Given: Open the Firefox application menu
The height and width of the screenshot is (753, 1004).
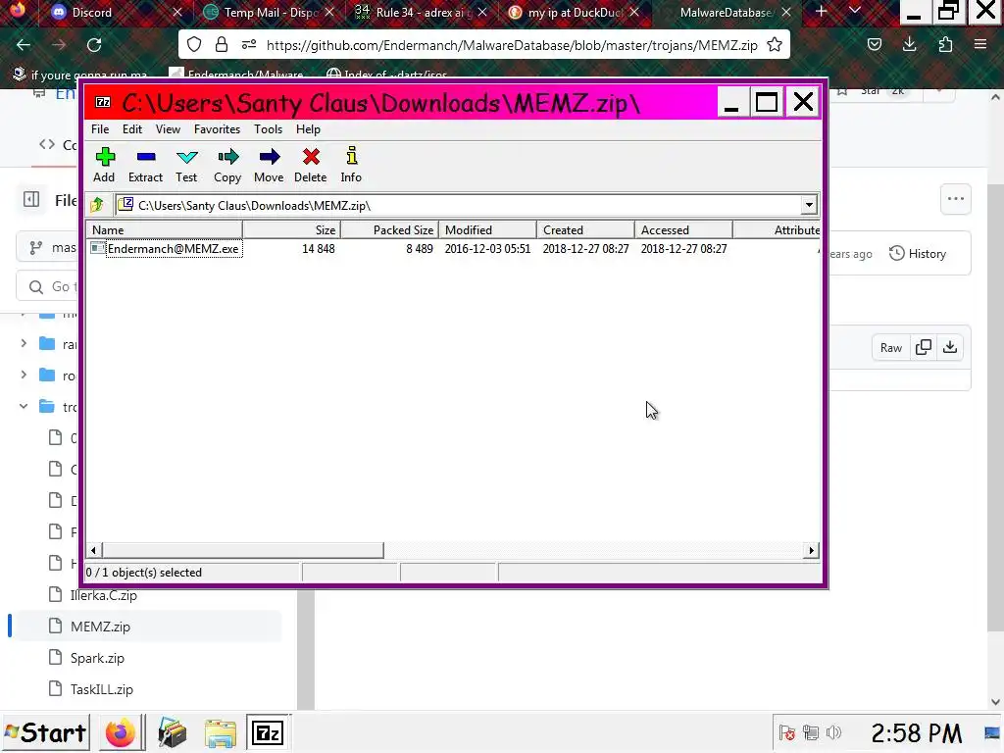Looking at the screenshot, I should click(980, 45).
